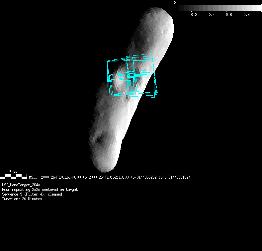Click the dark crater near the asteroid's lower end

[99, 140]
